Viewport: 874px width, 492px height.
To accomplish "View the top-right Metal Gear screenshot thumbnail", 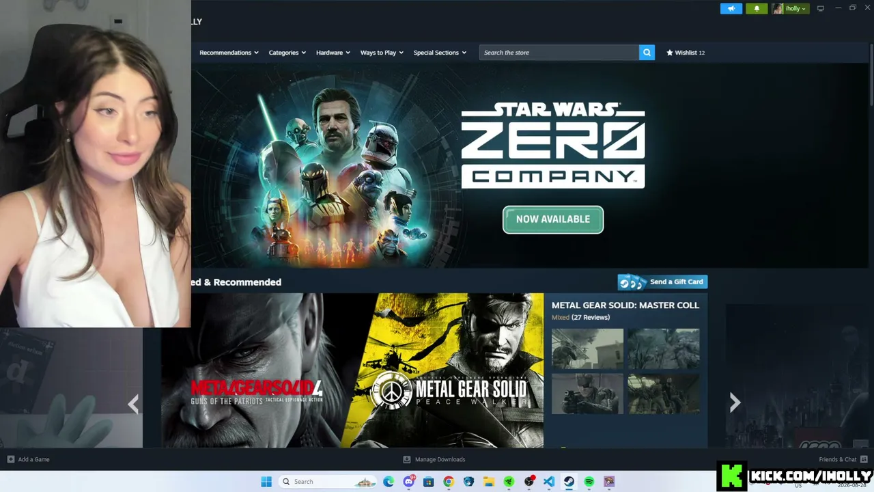I will pyautogui.click(x=664, y=348).
